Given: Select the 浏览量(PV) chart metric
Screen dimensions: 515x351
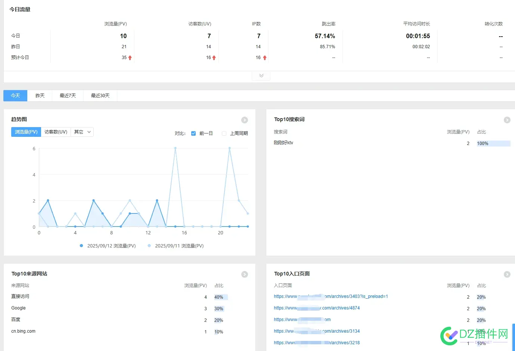Looking at the screenshot, I should (26, 132).
